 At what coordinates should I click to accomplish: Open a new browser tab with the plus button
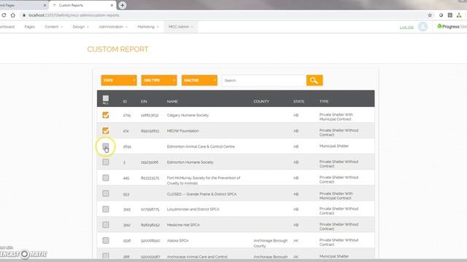[122, 5]
